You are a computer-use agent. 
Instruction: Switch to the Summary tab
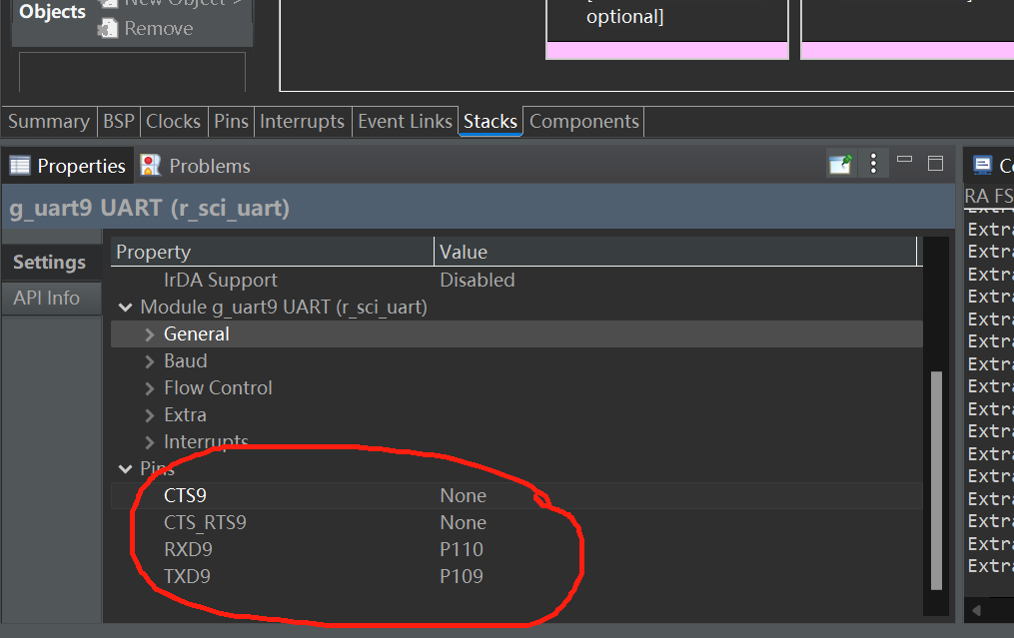pyautogui.click(x=49, y=122)
